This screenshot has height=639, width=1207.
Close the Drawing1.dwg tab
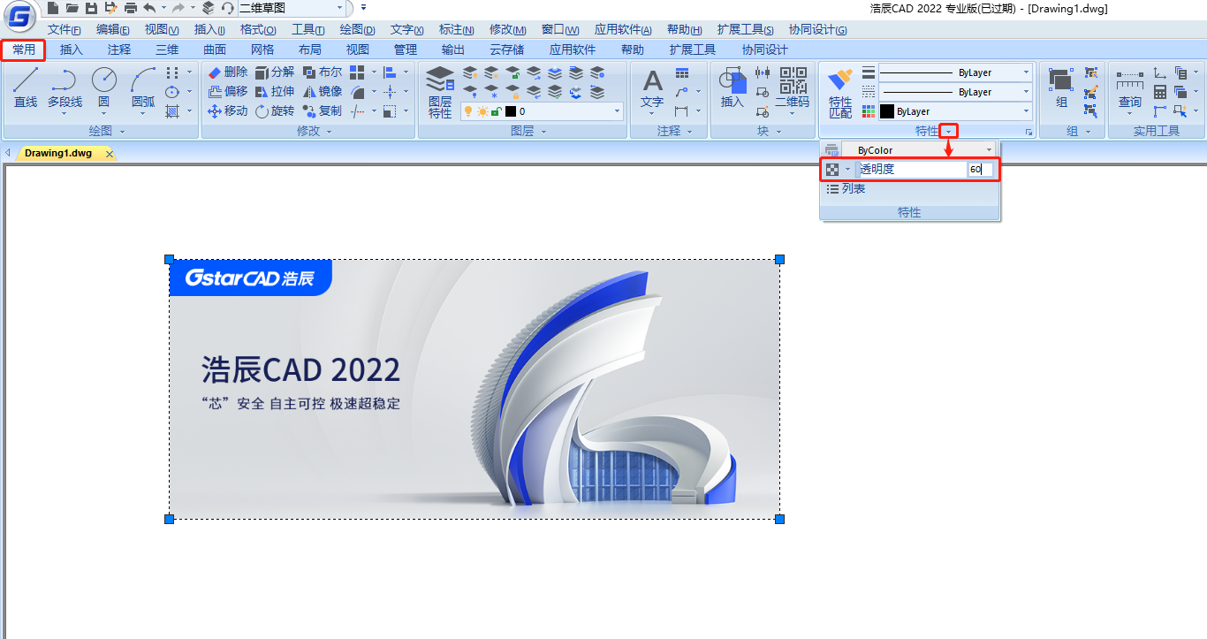[110, 154]
